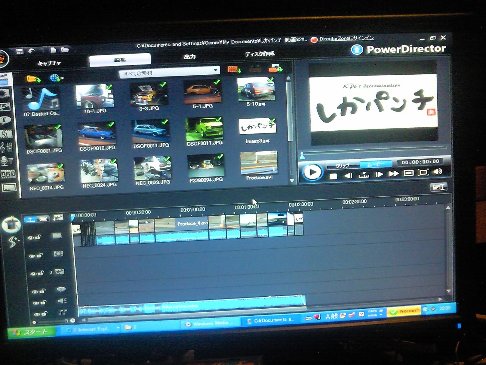Click the timeline horizontal scrollbar
The image size is (486, 365).
[x=197, y=315]
